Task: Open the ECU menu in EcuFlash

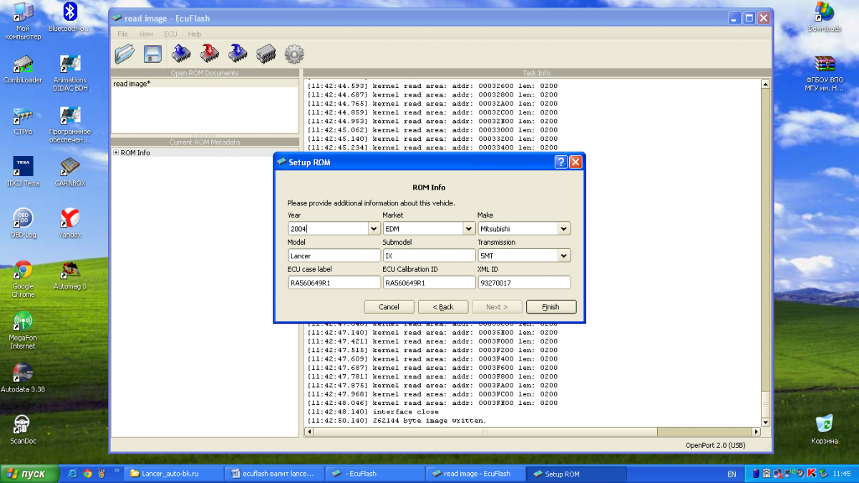Action: [170, 34]
